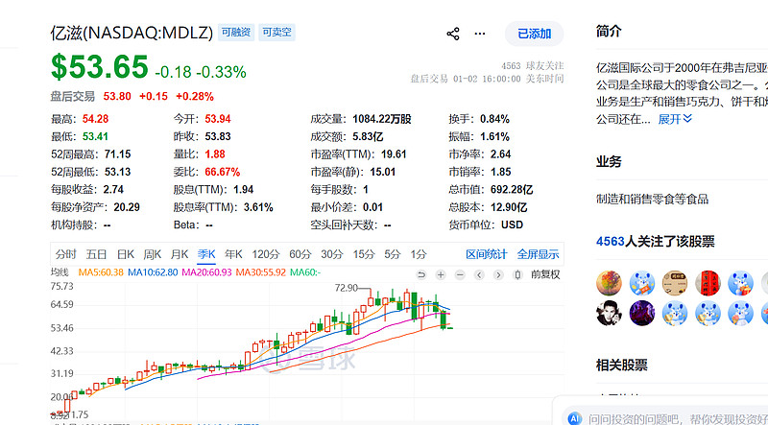Click the 最高 value 54.28
The image size is (768, 425).
95,119
